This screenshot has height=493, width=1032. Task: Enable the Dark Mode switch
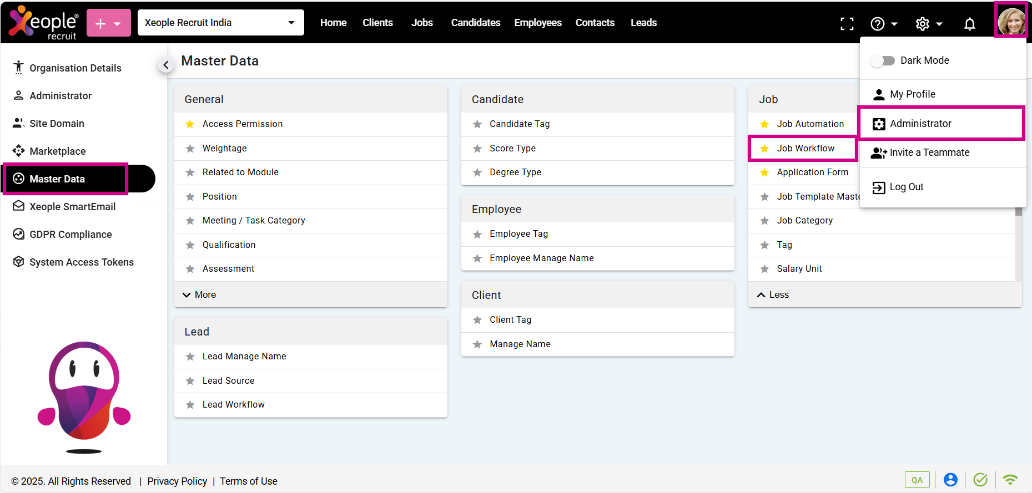(882, 60)
